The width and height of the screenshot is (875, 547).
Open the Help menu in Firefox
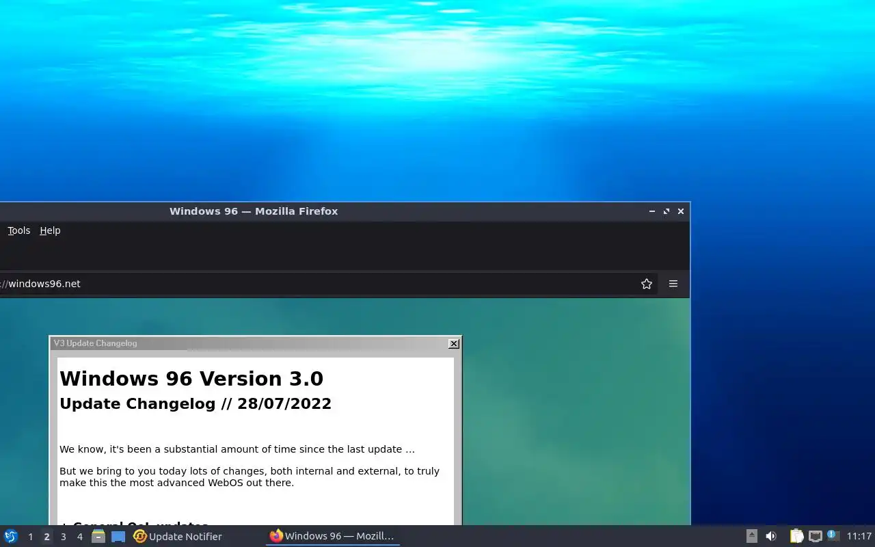[x=50, y=230]
